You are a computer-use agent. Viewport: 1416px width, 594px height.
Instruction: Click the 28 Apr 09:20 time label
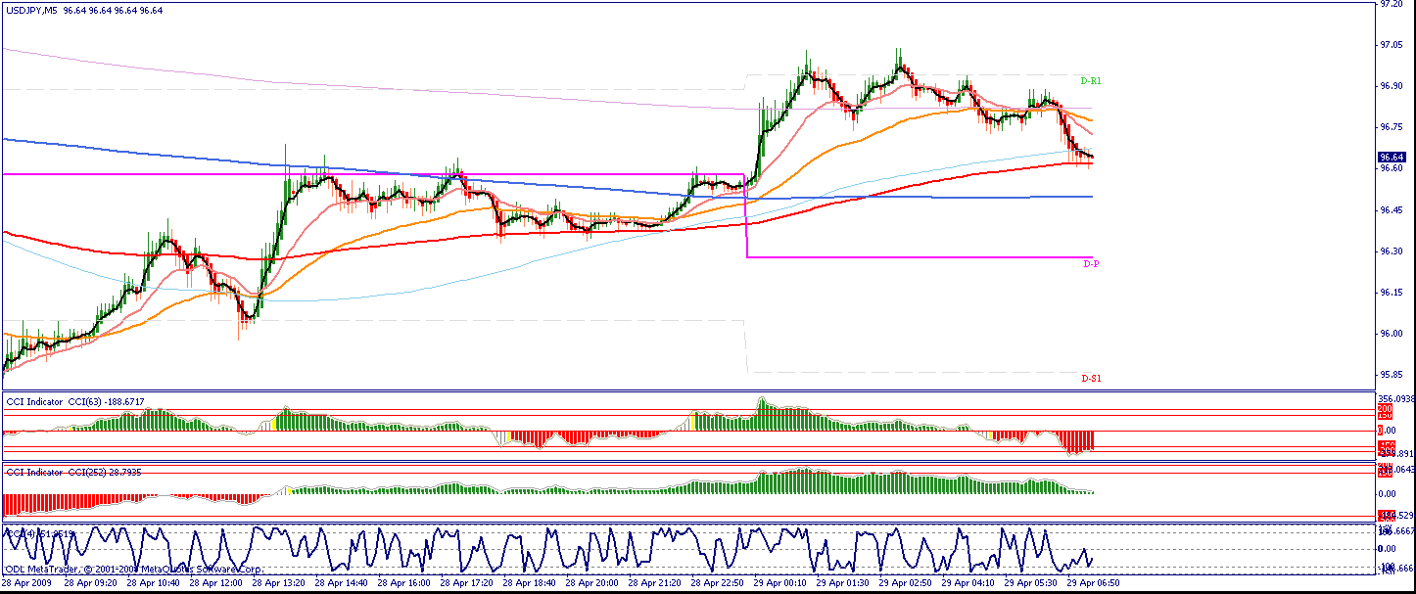(x=90, y=583)
